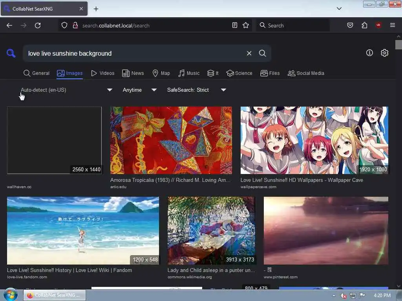Switch to Science category
402x301 pixels.
tap(239, 73)
